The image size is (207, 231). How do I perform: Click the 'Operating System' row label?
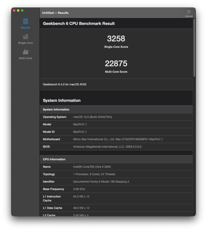54,117
